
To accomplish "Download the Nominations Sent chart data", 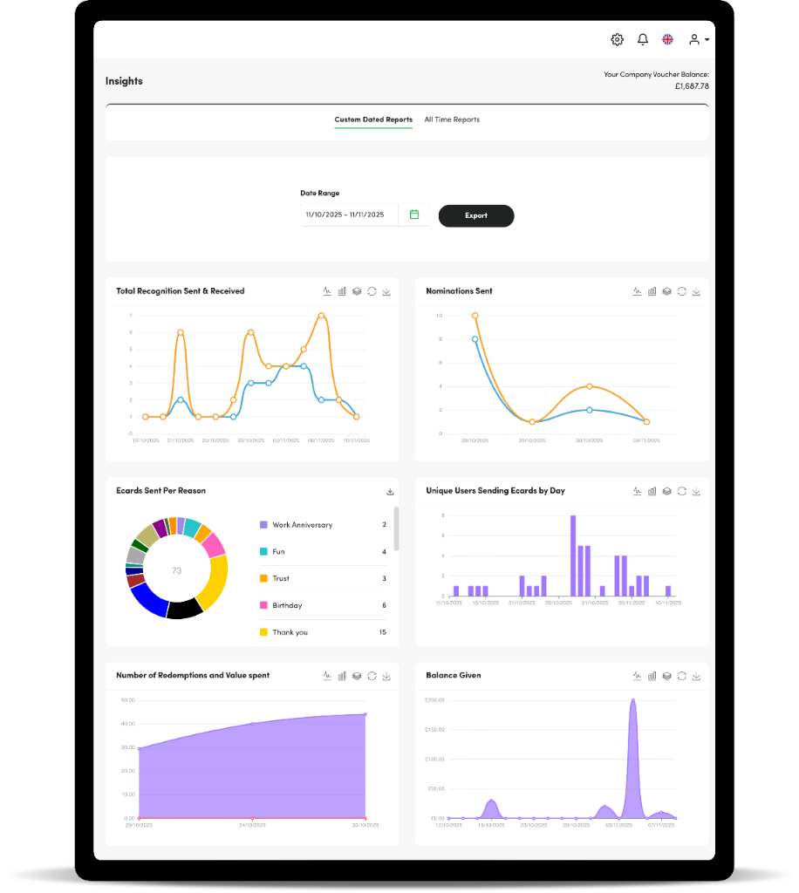I will pos(696,291).
